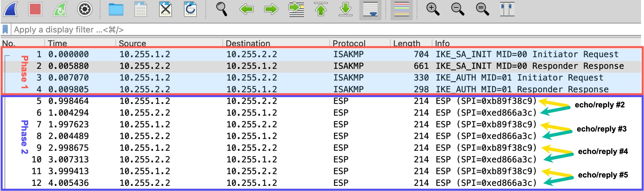The height and width of the screenshot is (191, 644).
Task: Go to the previous packet arrow
Action: 246,9
